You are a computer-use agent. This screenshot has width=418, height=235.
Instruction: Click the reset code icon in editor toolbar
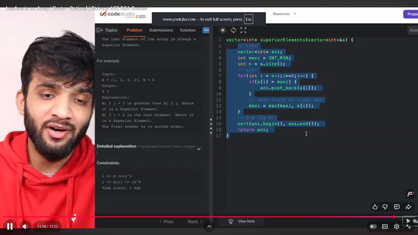pos(233,30)
